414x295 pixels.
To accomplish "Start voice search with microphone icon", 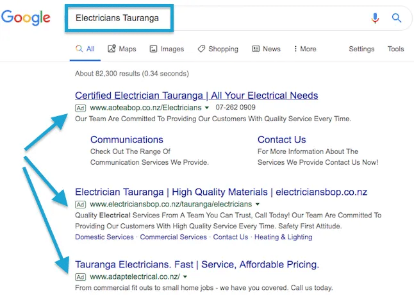I will point(375,18).
